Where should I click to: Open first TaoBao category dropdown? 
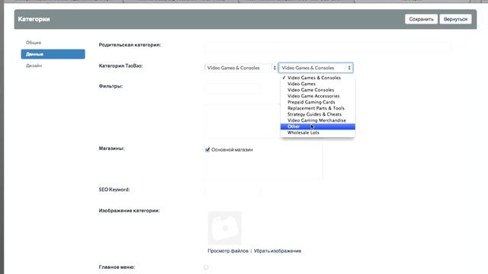pyautogui.click(x=241, y=68)
